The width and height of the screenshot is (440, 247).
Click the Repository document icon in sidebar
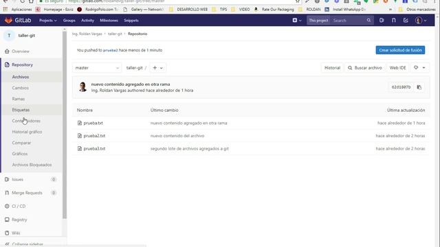click(7, 64)
